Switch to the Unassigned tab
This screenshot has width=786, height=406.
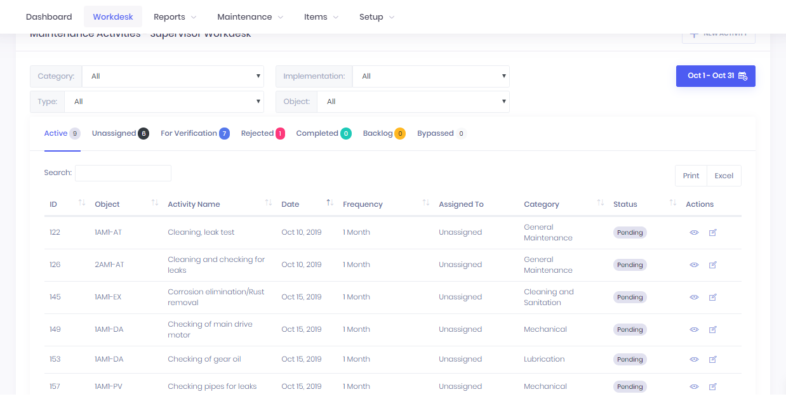[x=114, y=134]
